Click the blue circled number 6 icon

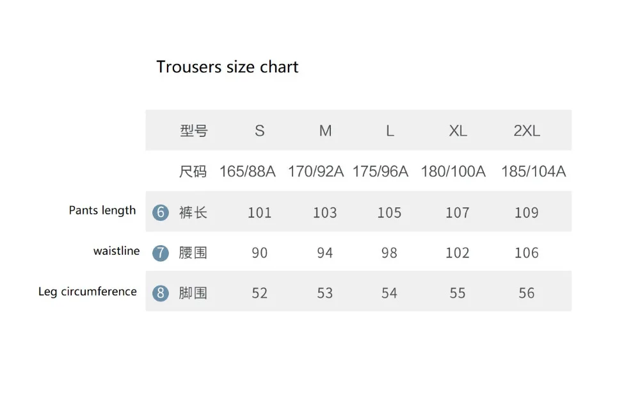161,213
